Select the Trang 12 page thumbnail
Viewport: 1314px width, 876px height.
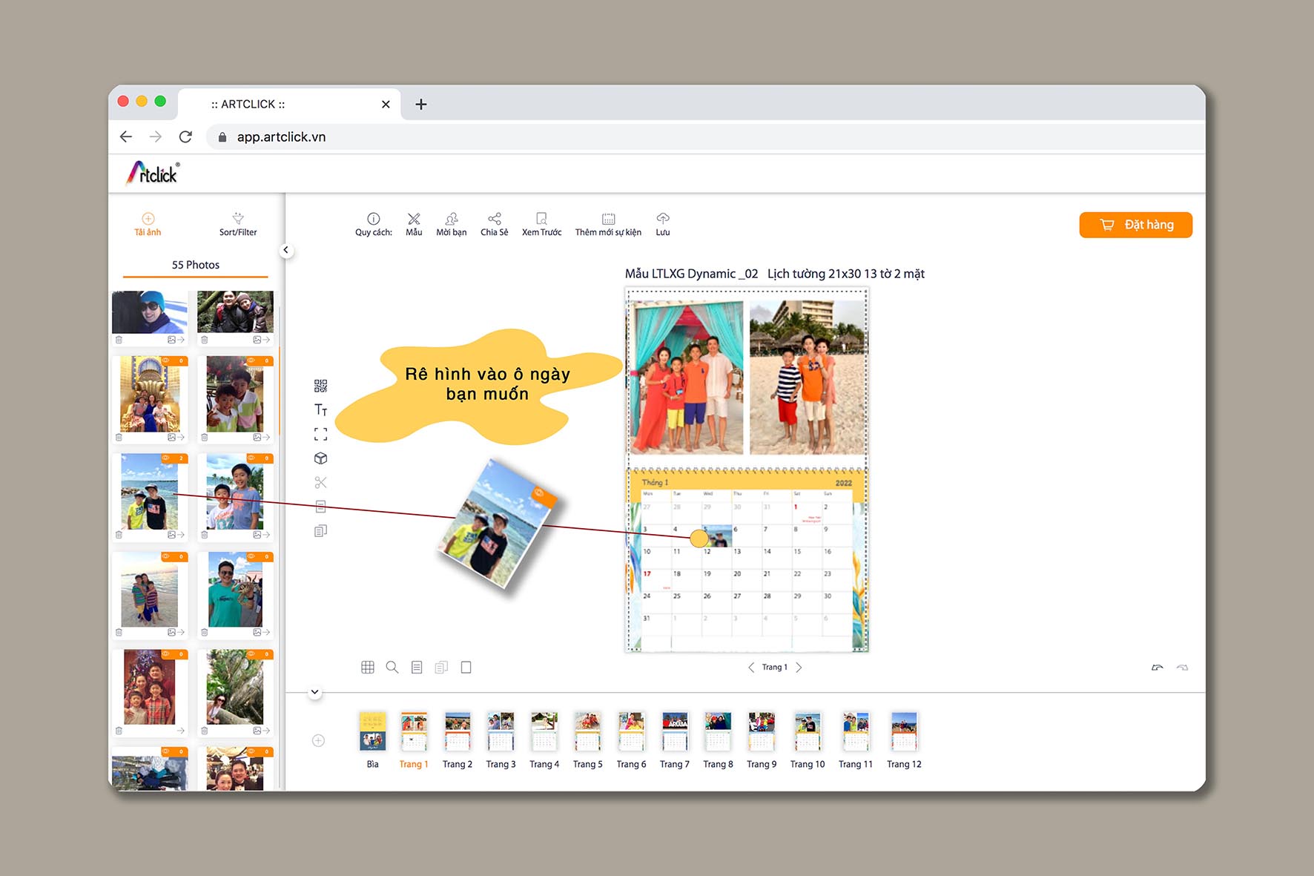(904, 731)
